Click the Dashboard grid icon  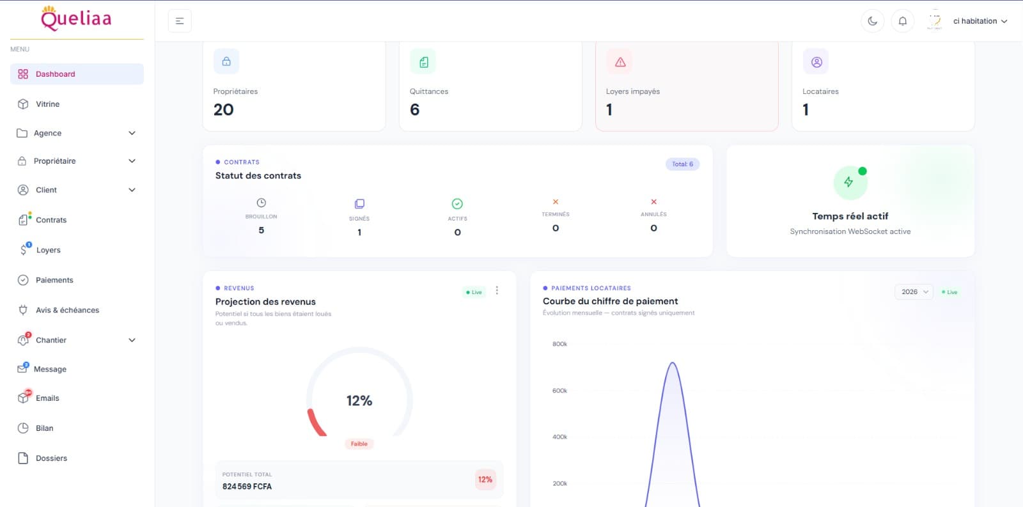(23, 74)
